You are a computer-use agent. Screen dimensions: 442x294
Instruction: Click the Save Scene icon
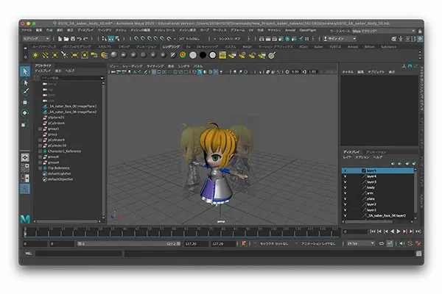coord(73,38)
